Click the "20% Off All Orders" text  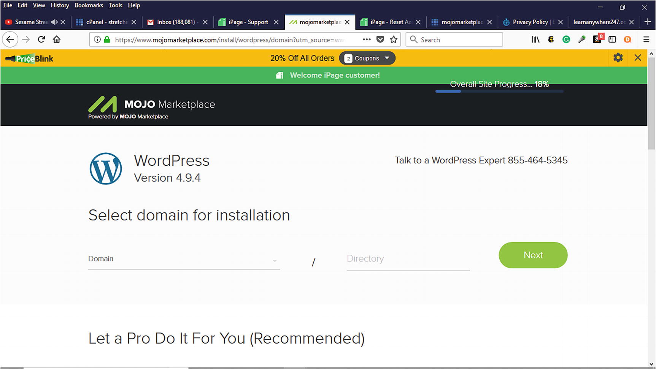tap(302, 58)
